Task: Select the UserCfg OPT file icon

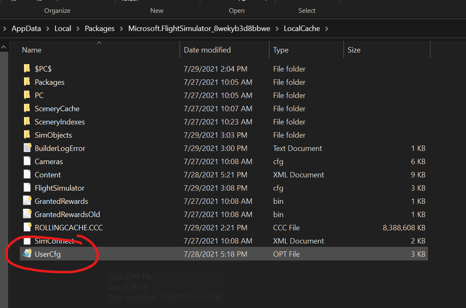Action: 27,254
